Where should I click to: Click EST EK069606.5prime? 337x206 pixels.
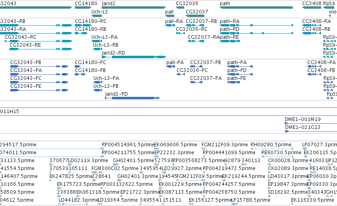point(175,145)
